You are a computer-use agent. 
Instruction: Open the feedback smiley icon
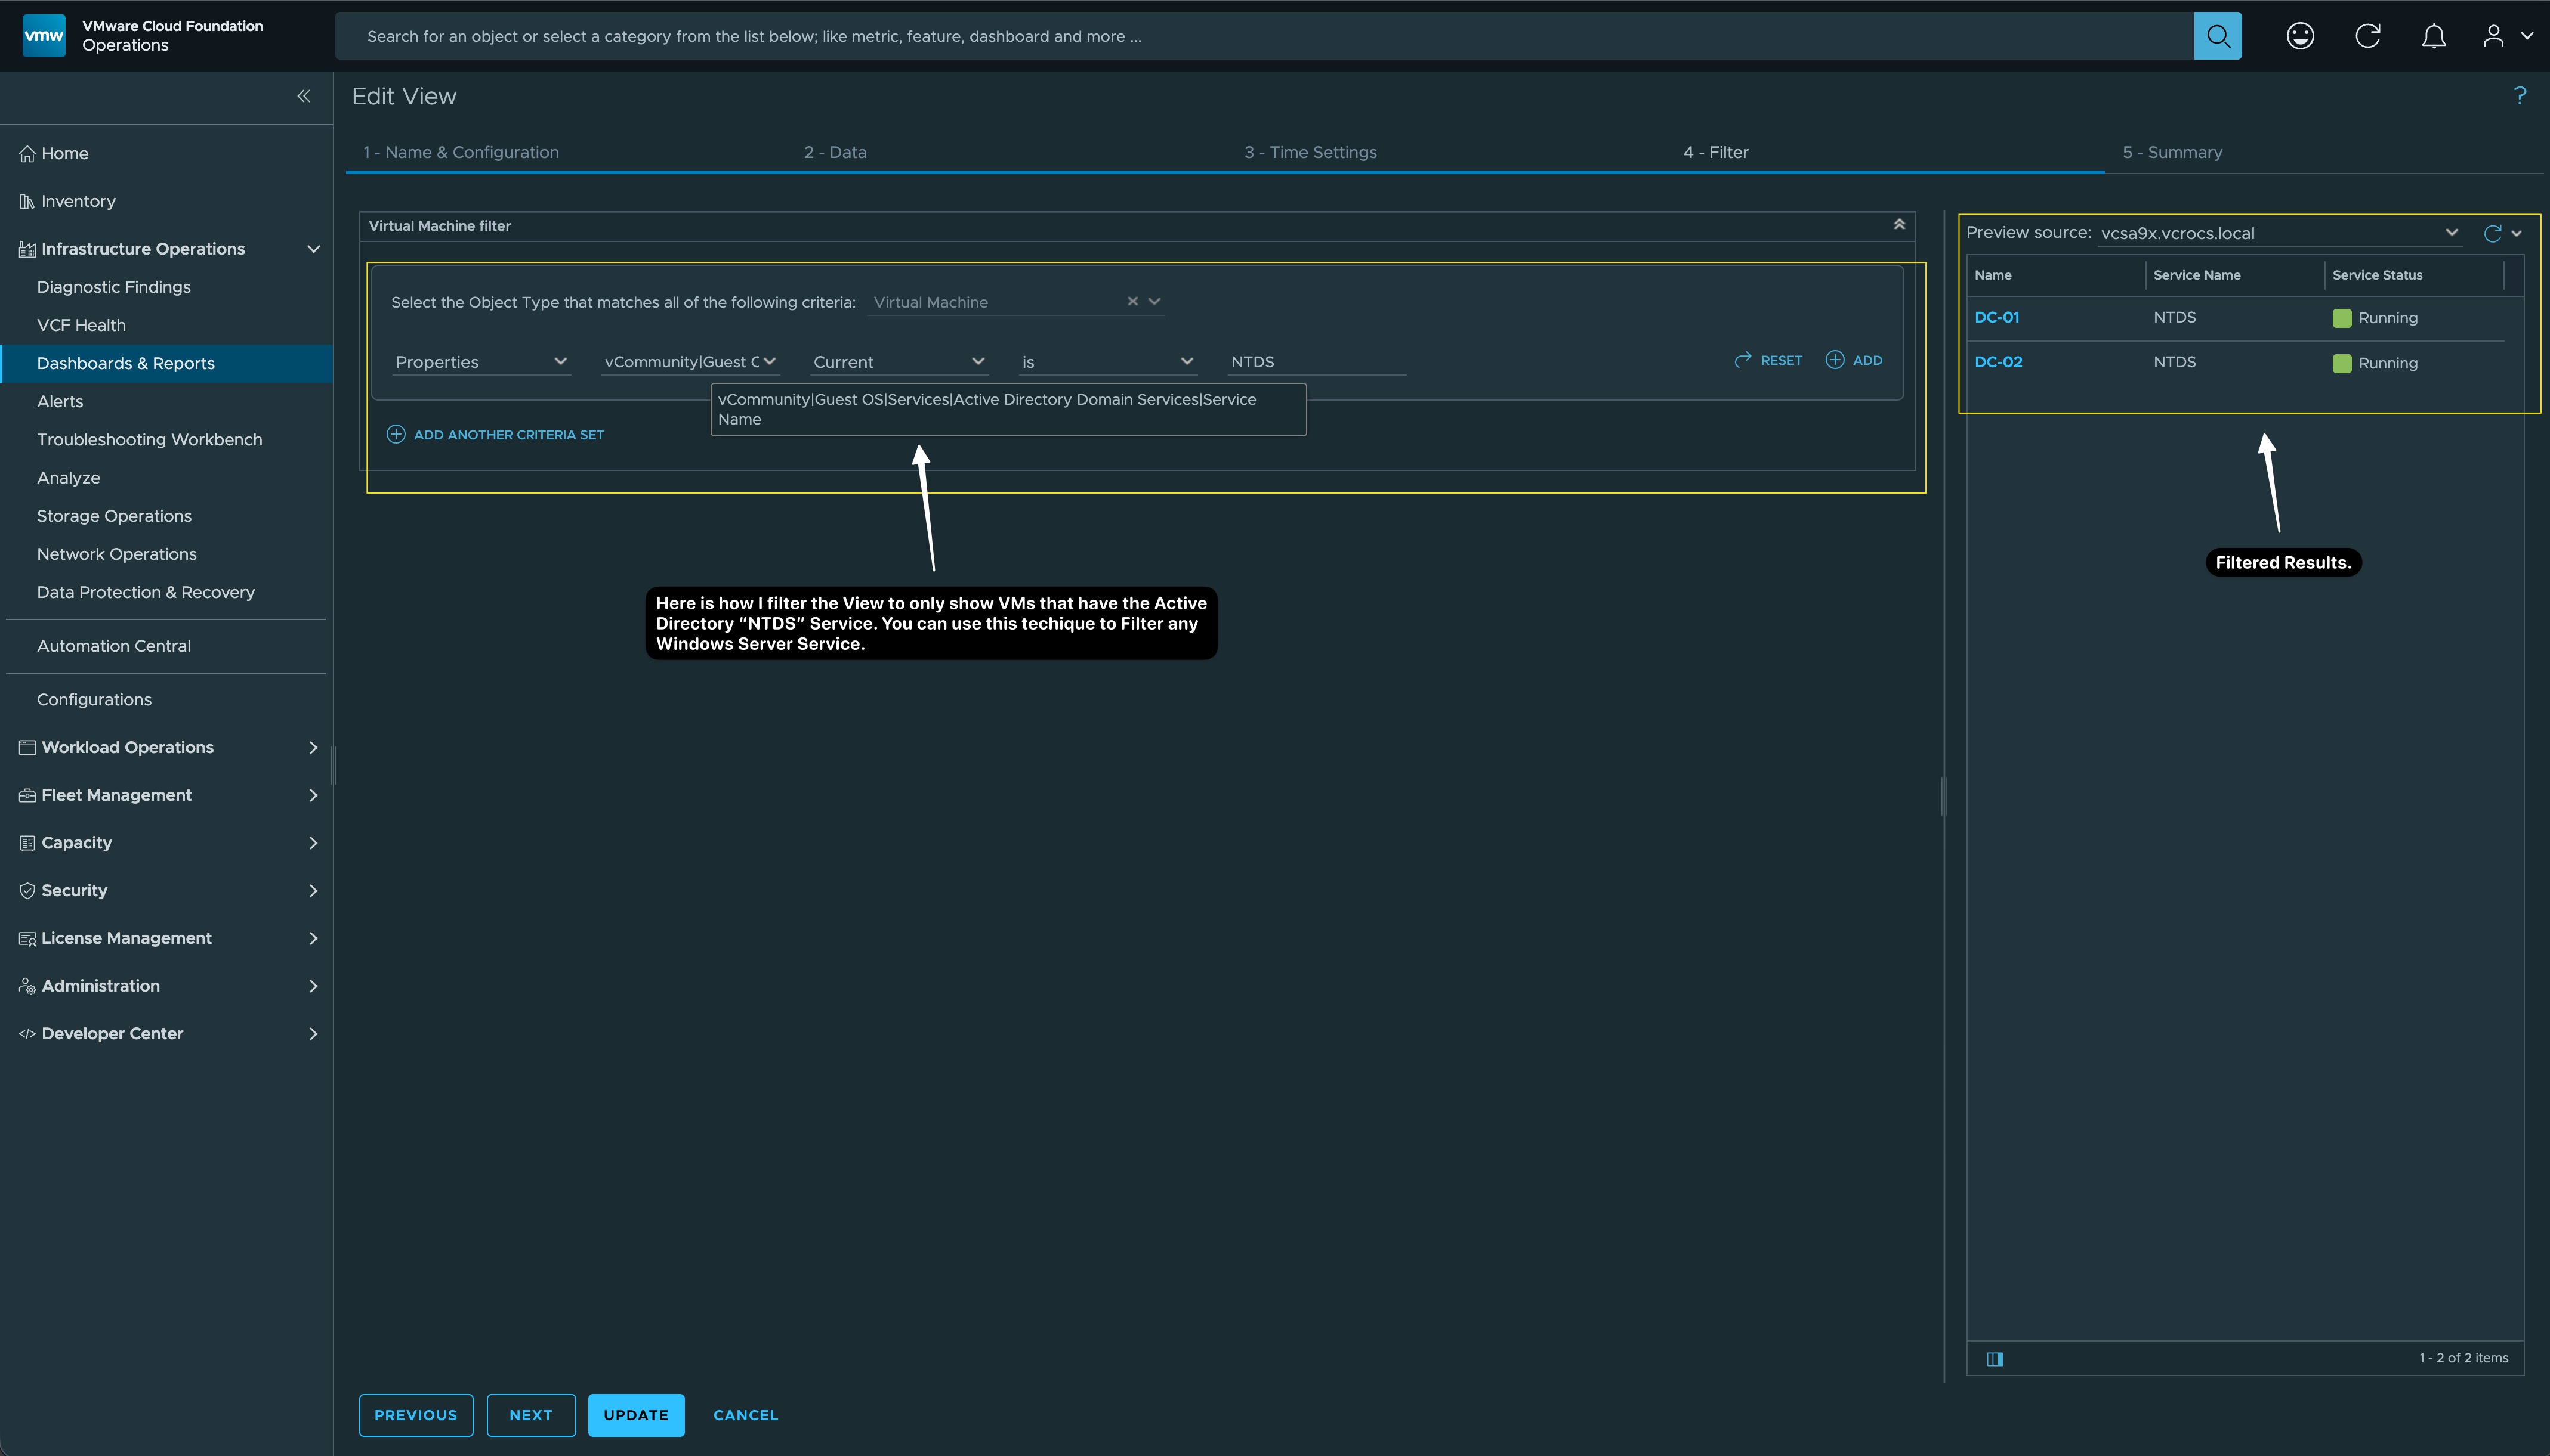[2300, 36]
